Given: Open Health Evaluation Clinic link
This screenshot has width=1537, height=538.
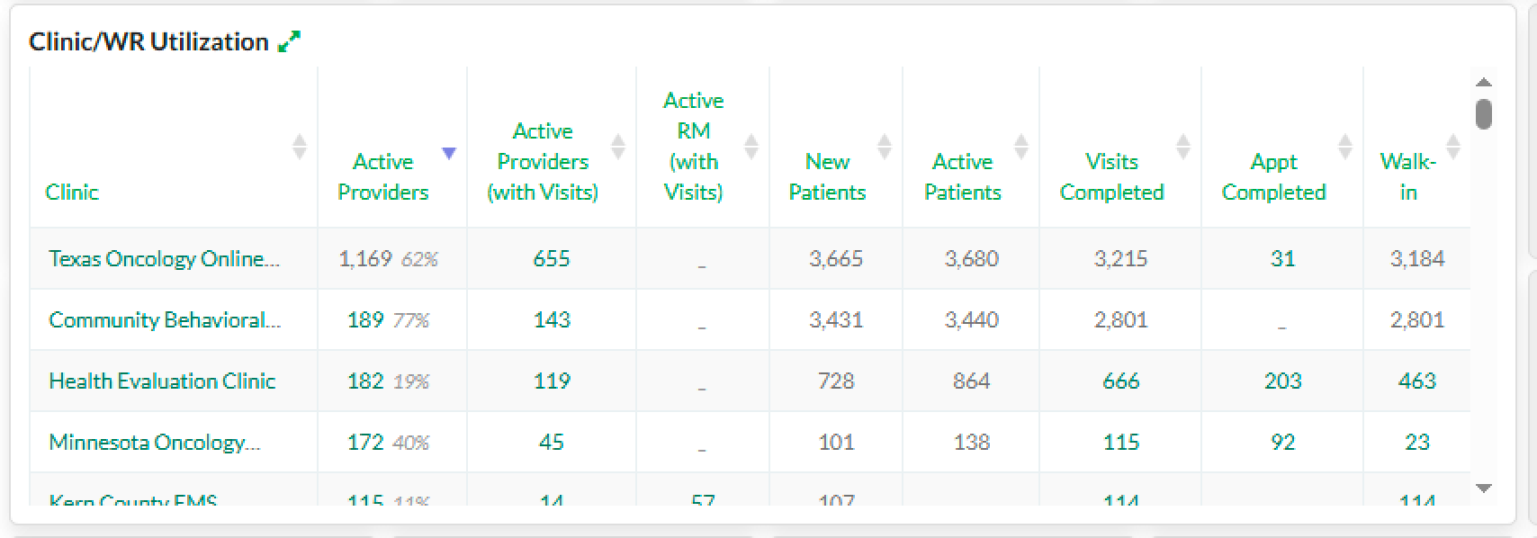Looking at the screenshot, I should 162,381.
